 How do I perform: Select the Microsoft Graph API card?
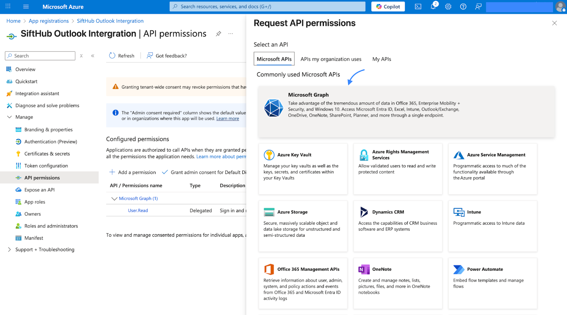pyautogui.click(x=406, y=112)
